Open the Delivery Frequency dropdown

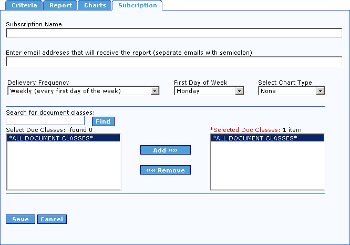[x=84, y=91]
